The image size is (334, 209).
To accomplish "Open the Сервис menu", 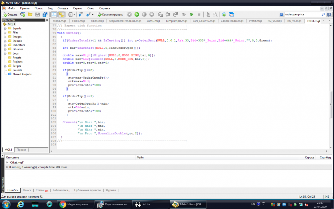I will pos(77,8).
